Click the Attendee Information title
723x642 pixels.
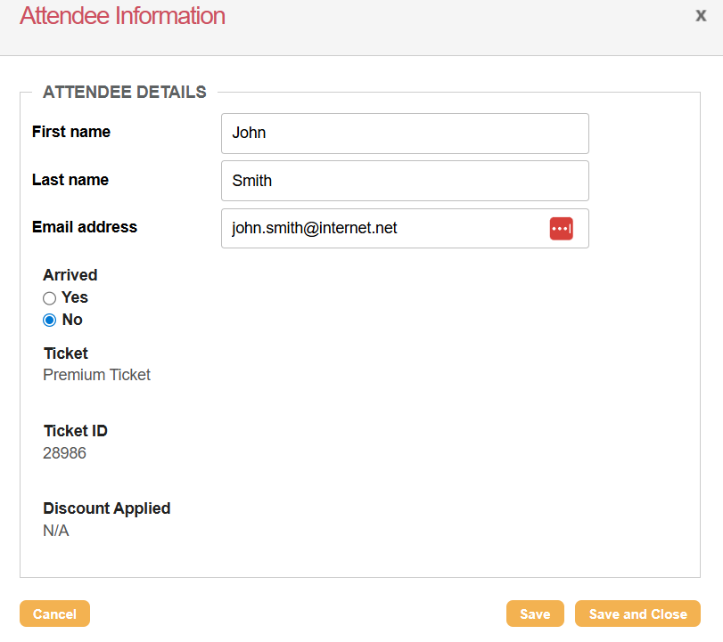pos(122,16)
